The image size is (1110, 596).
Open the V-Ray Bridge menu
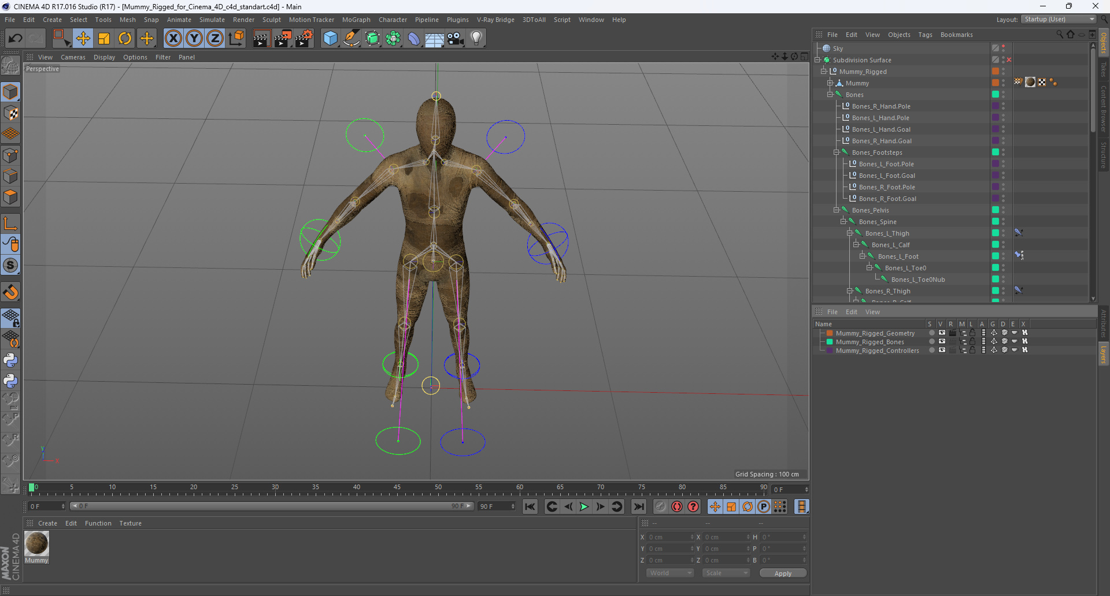(495, 20)
